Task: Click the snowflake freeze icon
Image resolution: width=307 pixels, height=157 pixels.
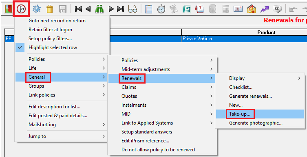Action: point(37,9)
